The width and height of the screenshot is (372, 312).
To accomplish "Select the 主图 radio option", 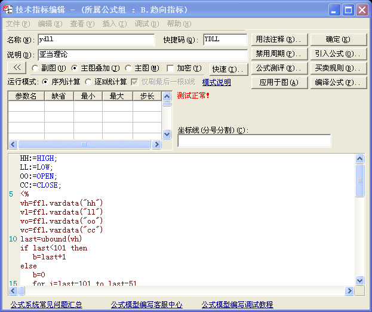I will (128, 68).
